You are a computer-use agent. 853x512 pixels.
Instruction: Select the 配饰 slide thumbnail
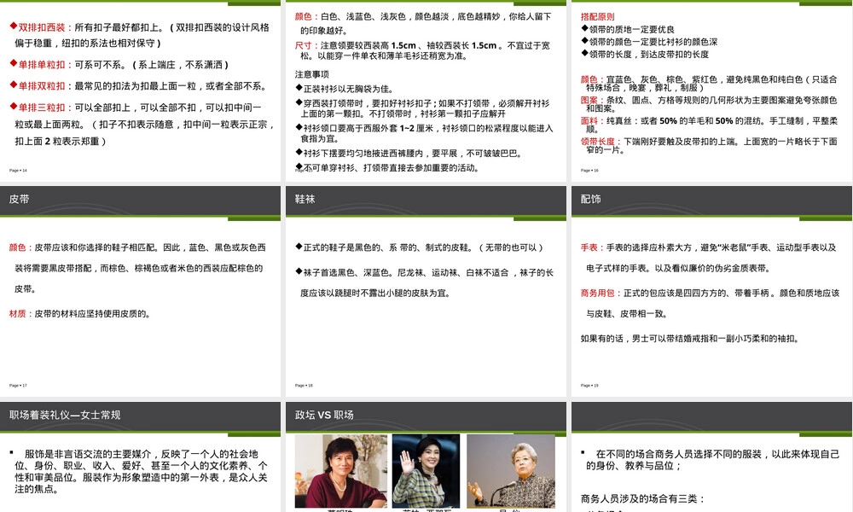point(711,291)
